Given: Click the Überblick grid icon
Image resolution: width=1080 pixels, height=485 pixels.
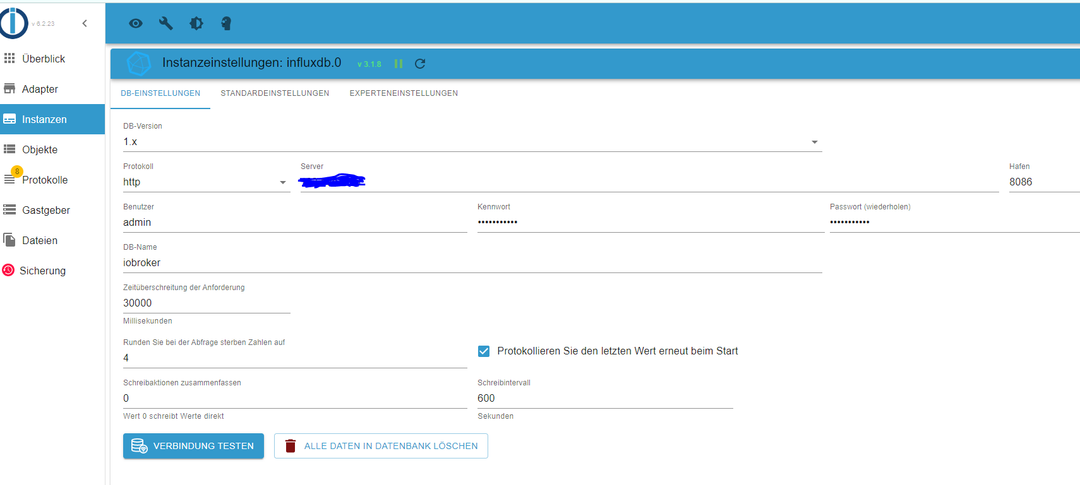Looking at the screenshot, I should point(9,58).
